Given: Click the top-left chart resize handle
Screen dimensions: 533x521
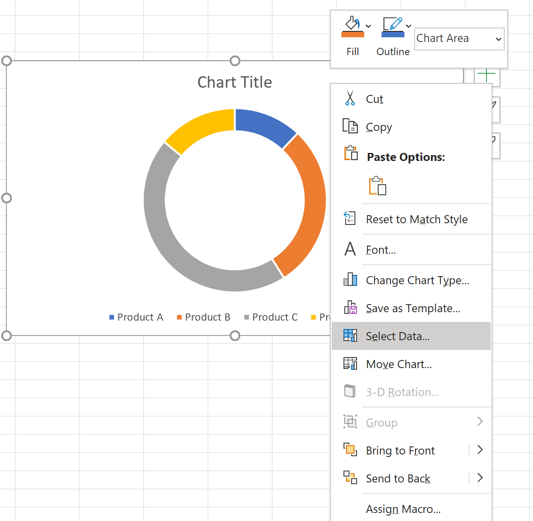Looking at the screenshot, I should coord(6,61).
